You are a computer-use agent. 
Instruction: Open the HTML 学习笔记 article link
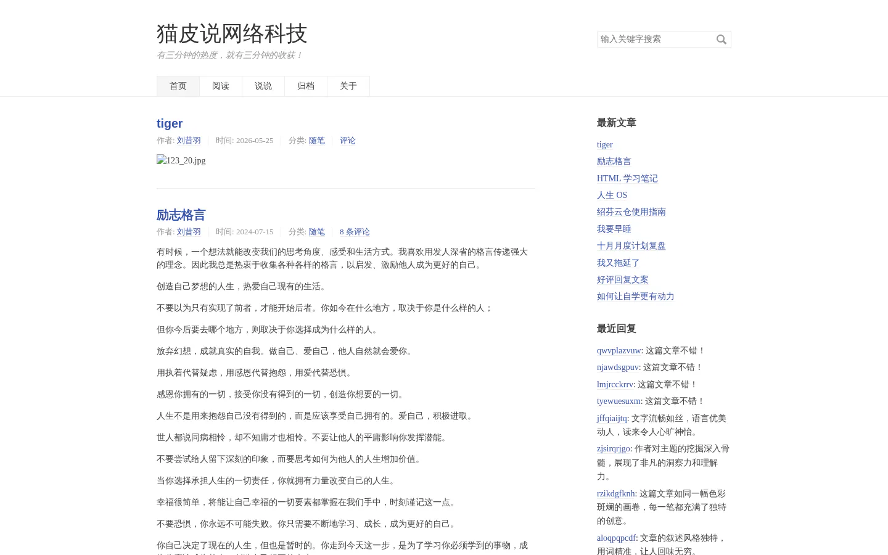[627, 178]
